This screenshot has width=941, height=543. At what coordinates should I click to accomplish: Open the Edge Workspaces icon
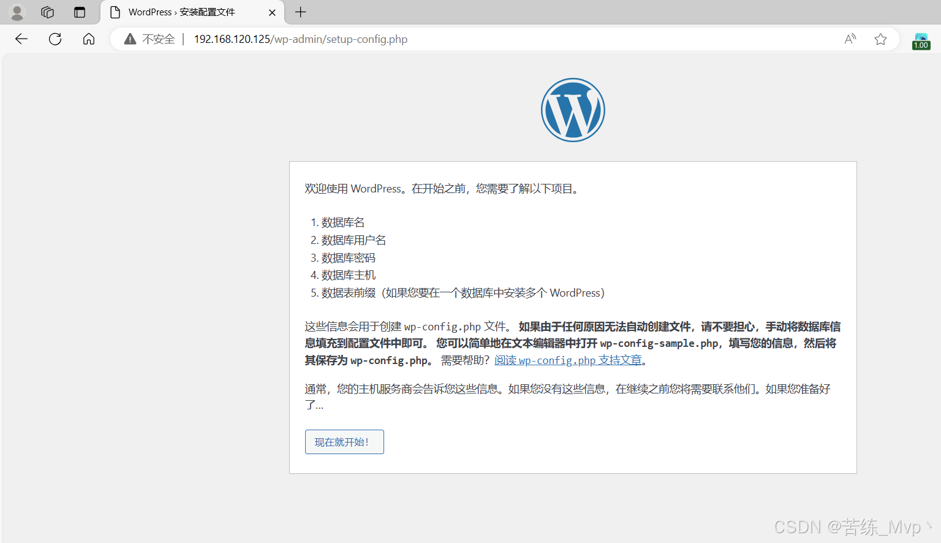47,12
